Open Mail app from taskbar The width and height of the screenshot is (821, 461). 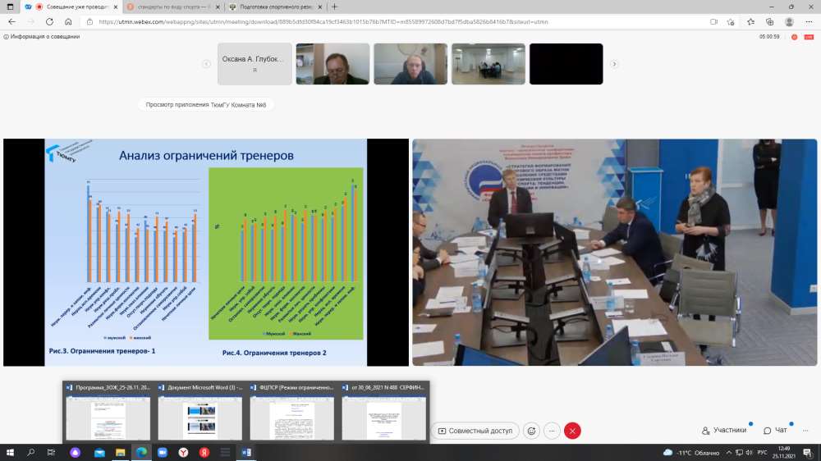click(x=99, y=453)
